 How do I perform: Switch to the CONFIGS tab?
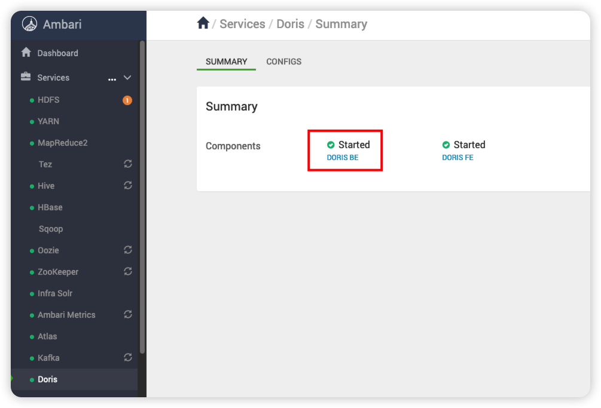coord(283,62)
